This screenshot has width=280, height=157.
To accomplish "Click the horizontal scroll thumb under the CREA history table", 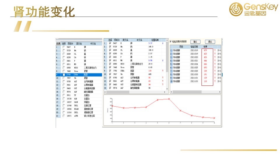I will tap(187, 92).
